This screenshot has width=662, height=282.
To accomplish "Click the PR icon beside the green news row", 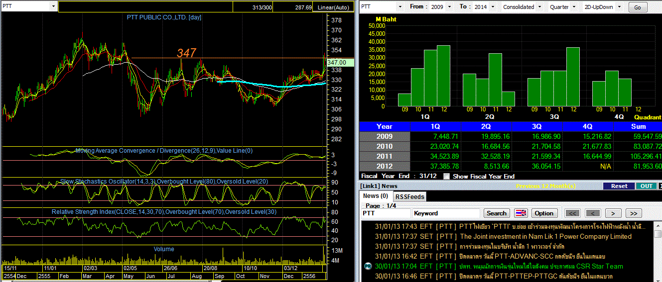I will click(x=368, y=266).
